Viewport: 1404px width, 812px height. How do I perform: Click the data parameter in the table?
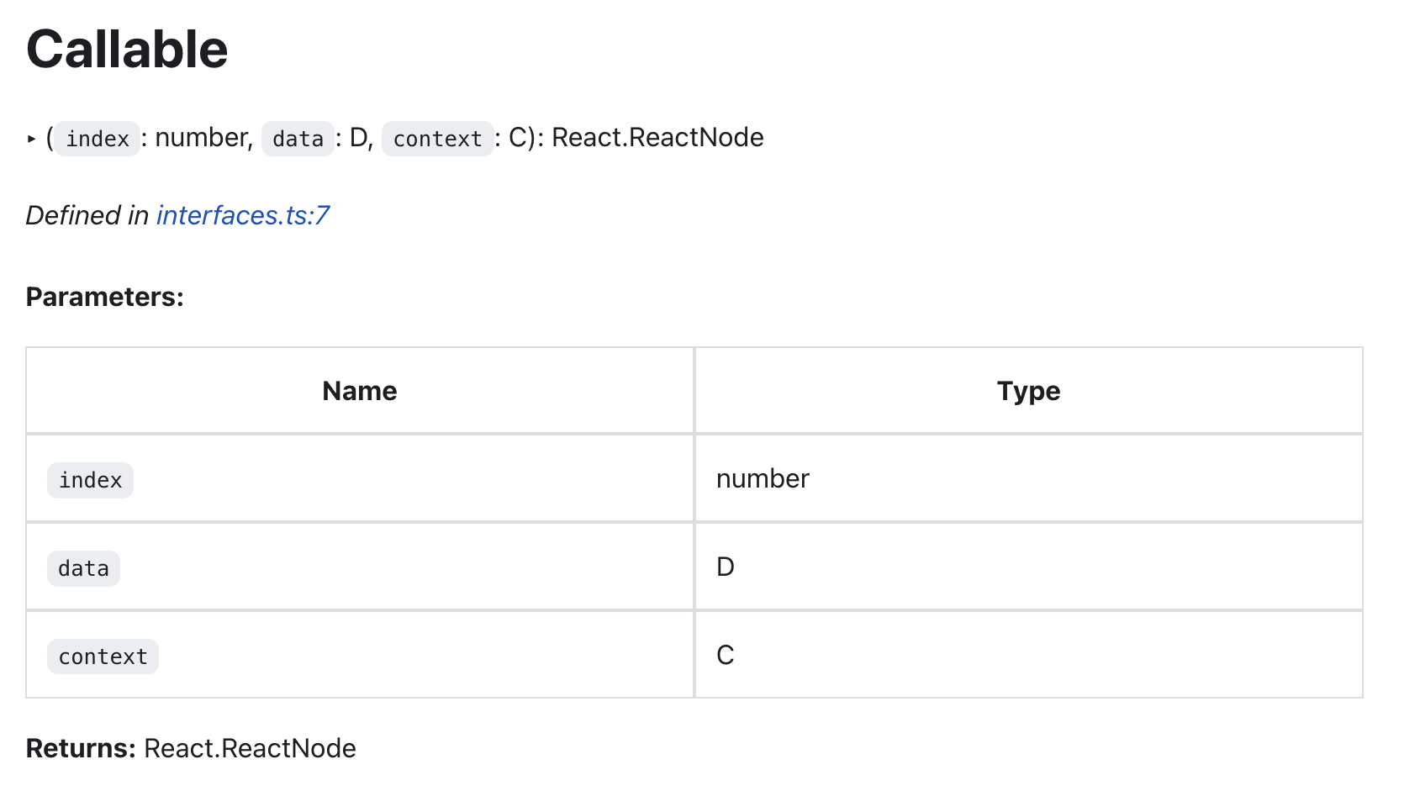click(x=83, y=568)
